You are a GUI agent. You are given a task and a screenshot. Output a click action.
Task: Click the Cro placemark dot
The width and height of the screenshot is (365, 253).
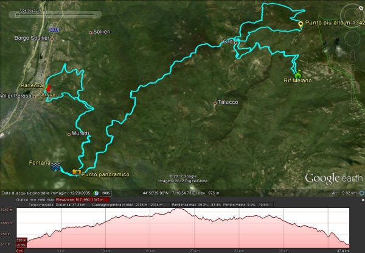235,43
